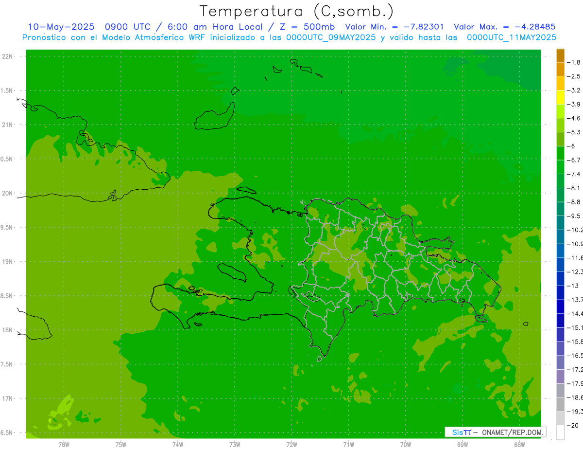The height and width of the screenshot is (451, 583).
Task: Click 'Valor Min. = -7.82301' value
Action: coord(394,27)
